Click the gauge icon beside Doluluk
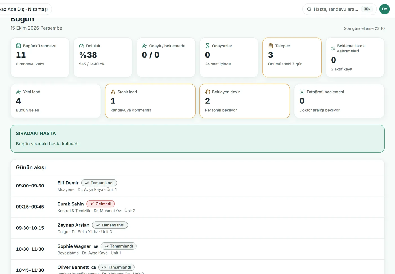 tap(82, 46)
